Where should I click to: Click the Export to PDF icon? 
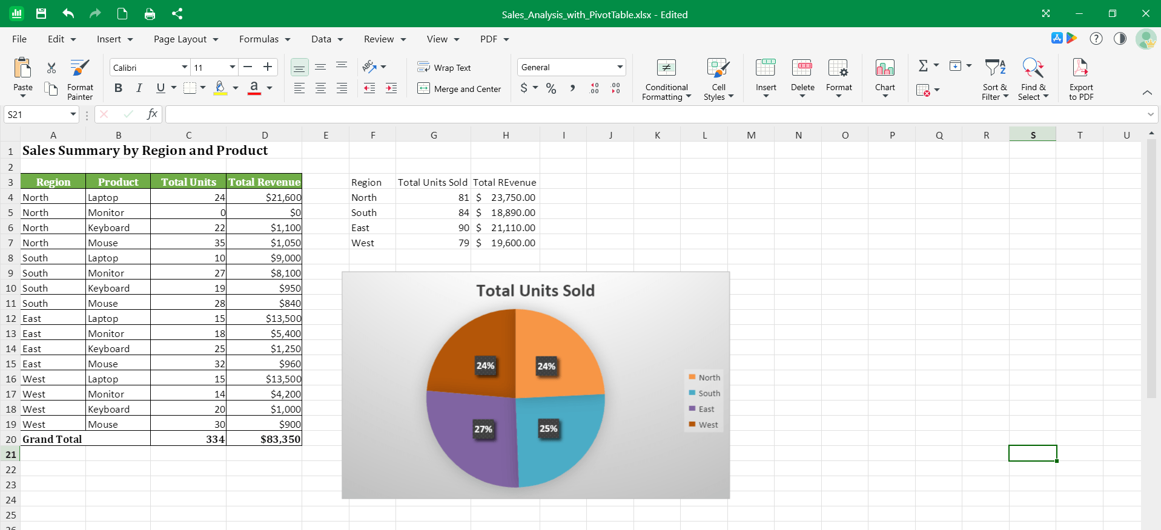pyautogui.click(x=1080, y=68)
